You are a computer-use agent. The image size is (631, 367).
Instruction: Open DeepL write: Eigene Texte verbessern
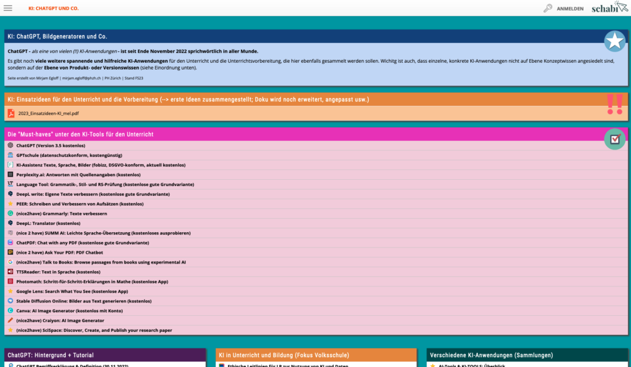coord(93,194)
